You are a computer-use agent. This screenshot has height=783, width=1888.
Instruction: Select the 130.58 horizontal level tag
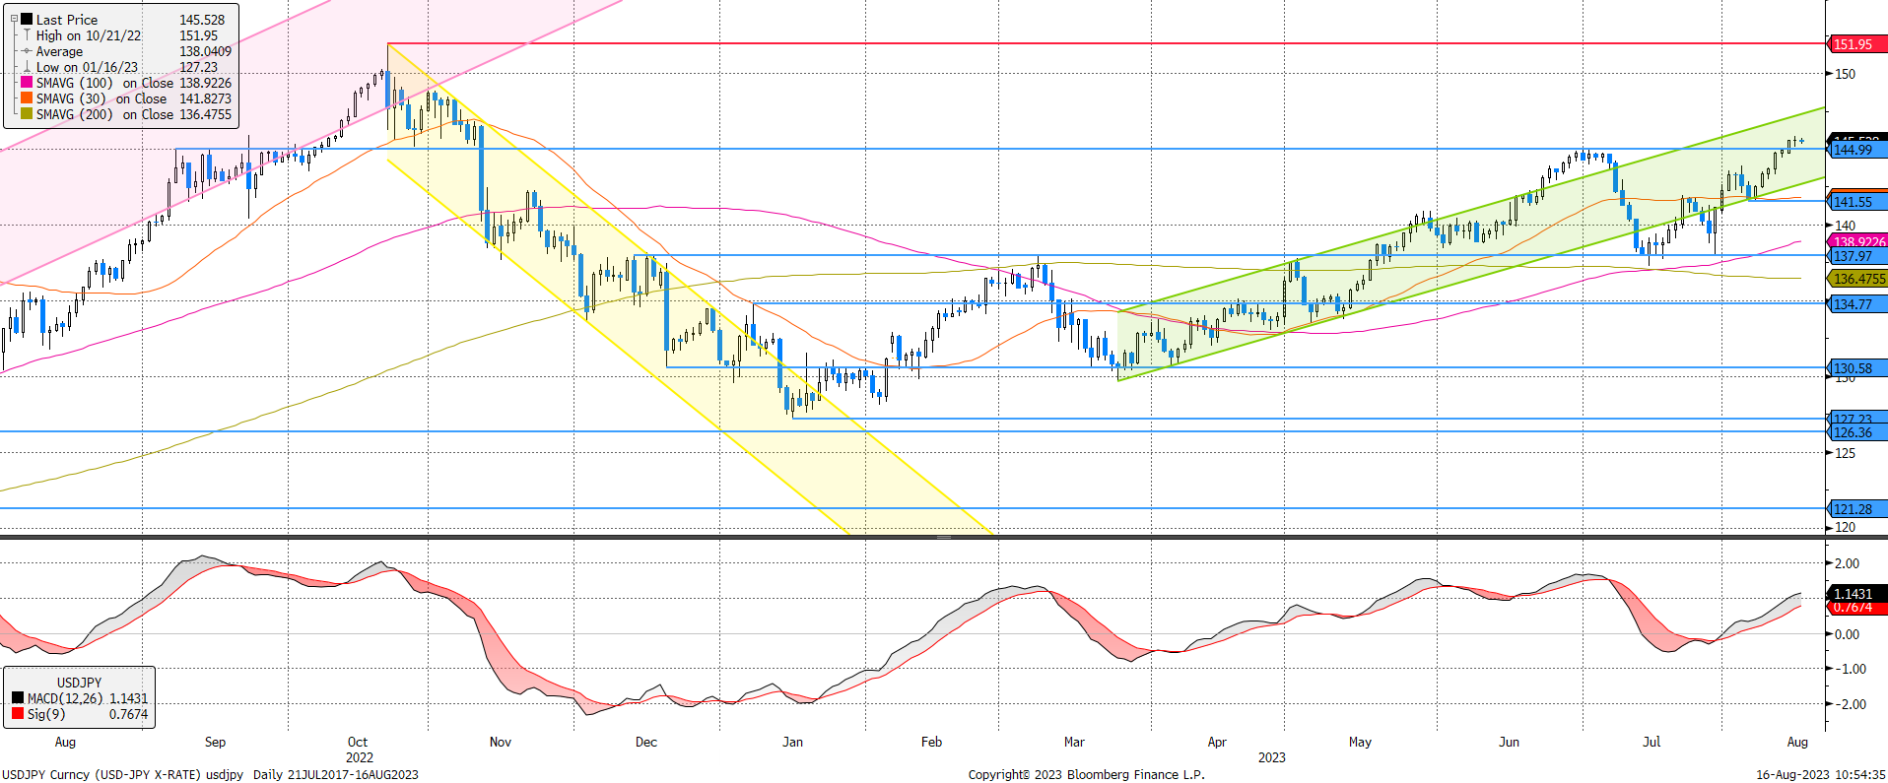pyautogui.click(x=1856, y=368)
